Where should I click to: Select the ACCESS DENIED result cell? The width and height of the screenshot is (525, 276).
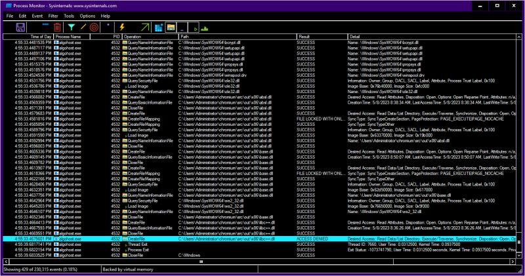point(312,239)
